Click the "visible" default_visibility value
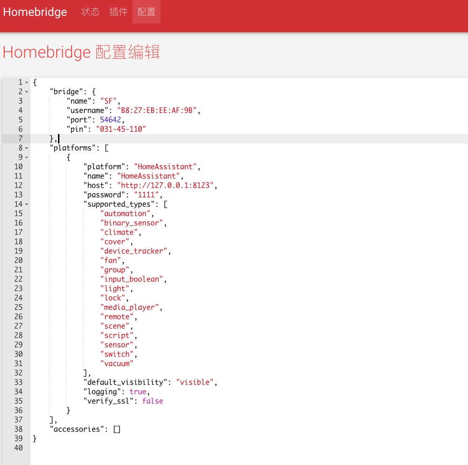This screenshot has width=468, height=465. [x=195, y=382]
